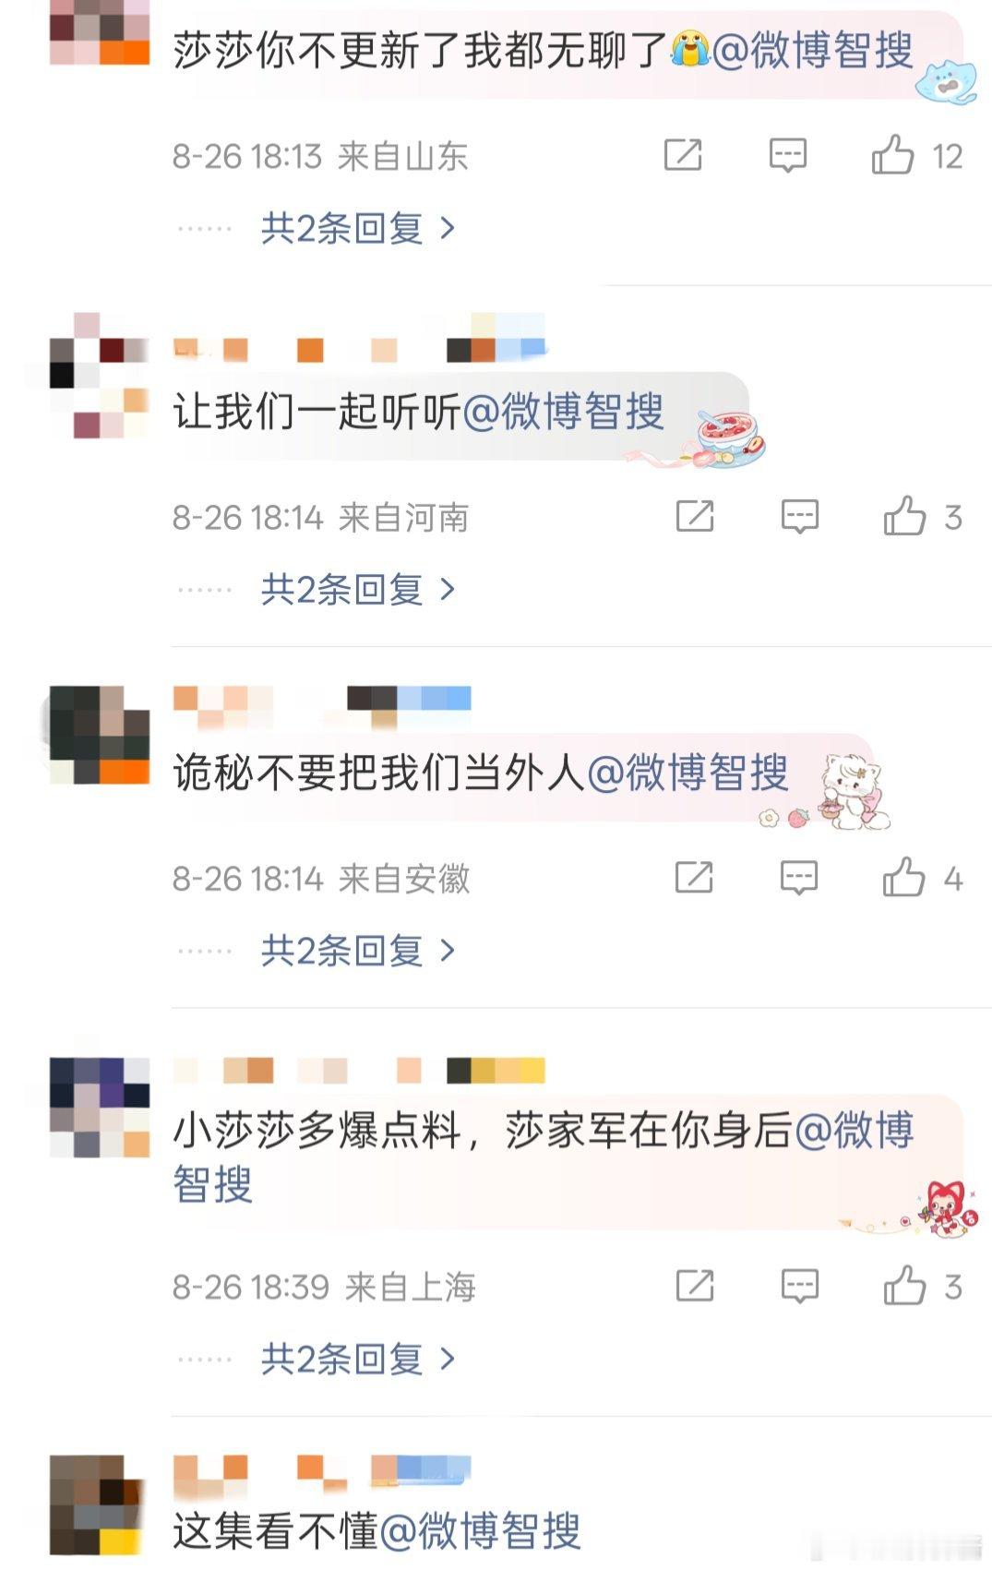Open avatar of the Anhui commenter
Screen dimensions: 992x1570
point(100,735)
